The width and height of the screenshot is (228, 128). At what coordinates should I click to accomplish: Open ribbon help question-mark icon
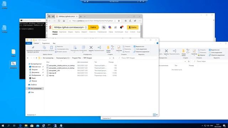pyautogui.click(x=157, y=43)
